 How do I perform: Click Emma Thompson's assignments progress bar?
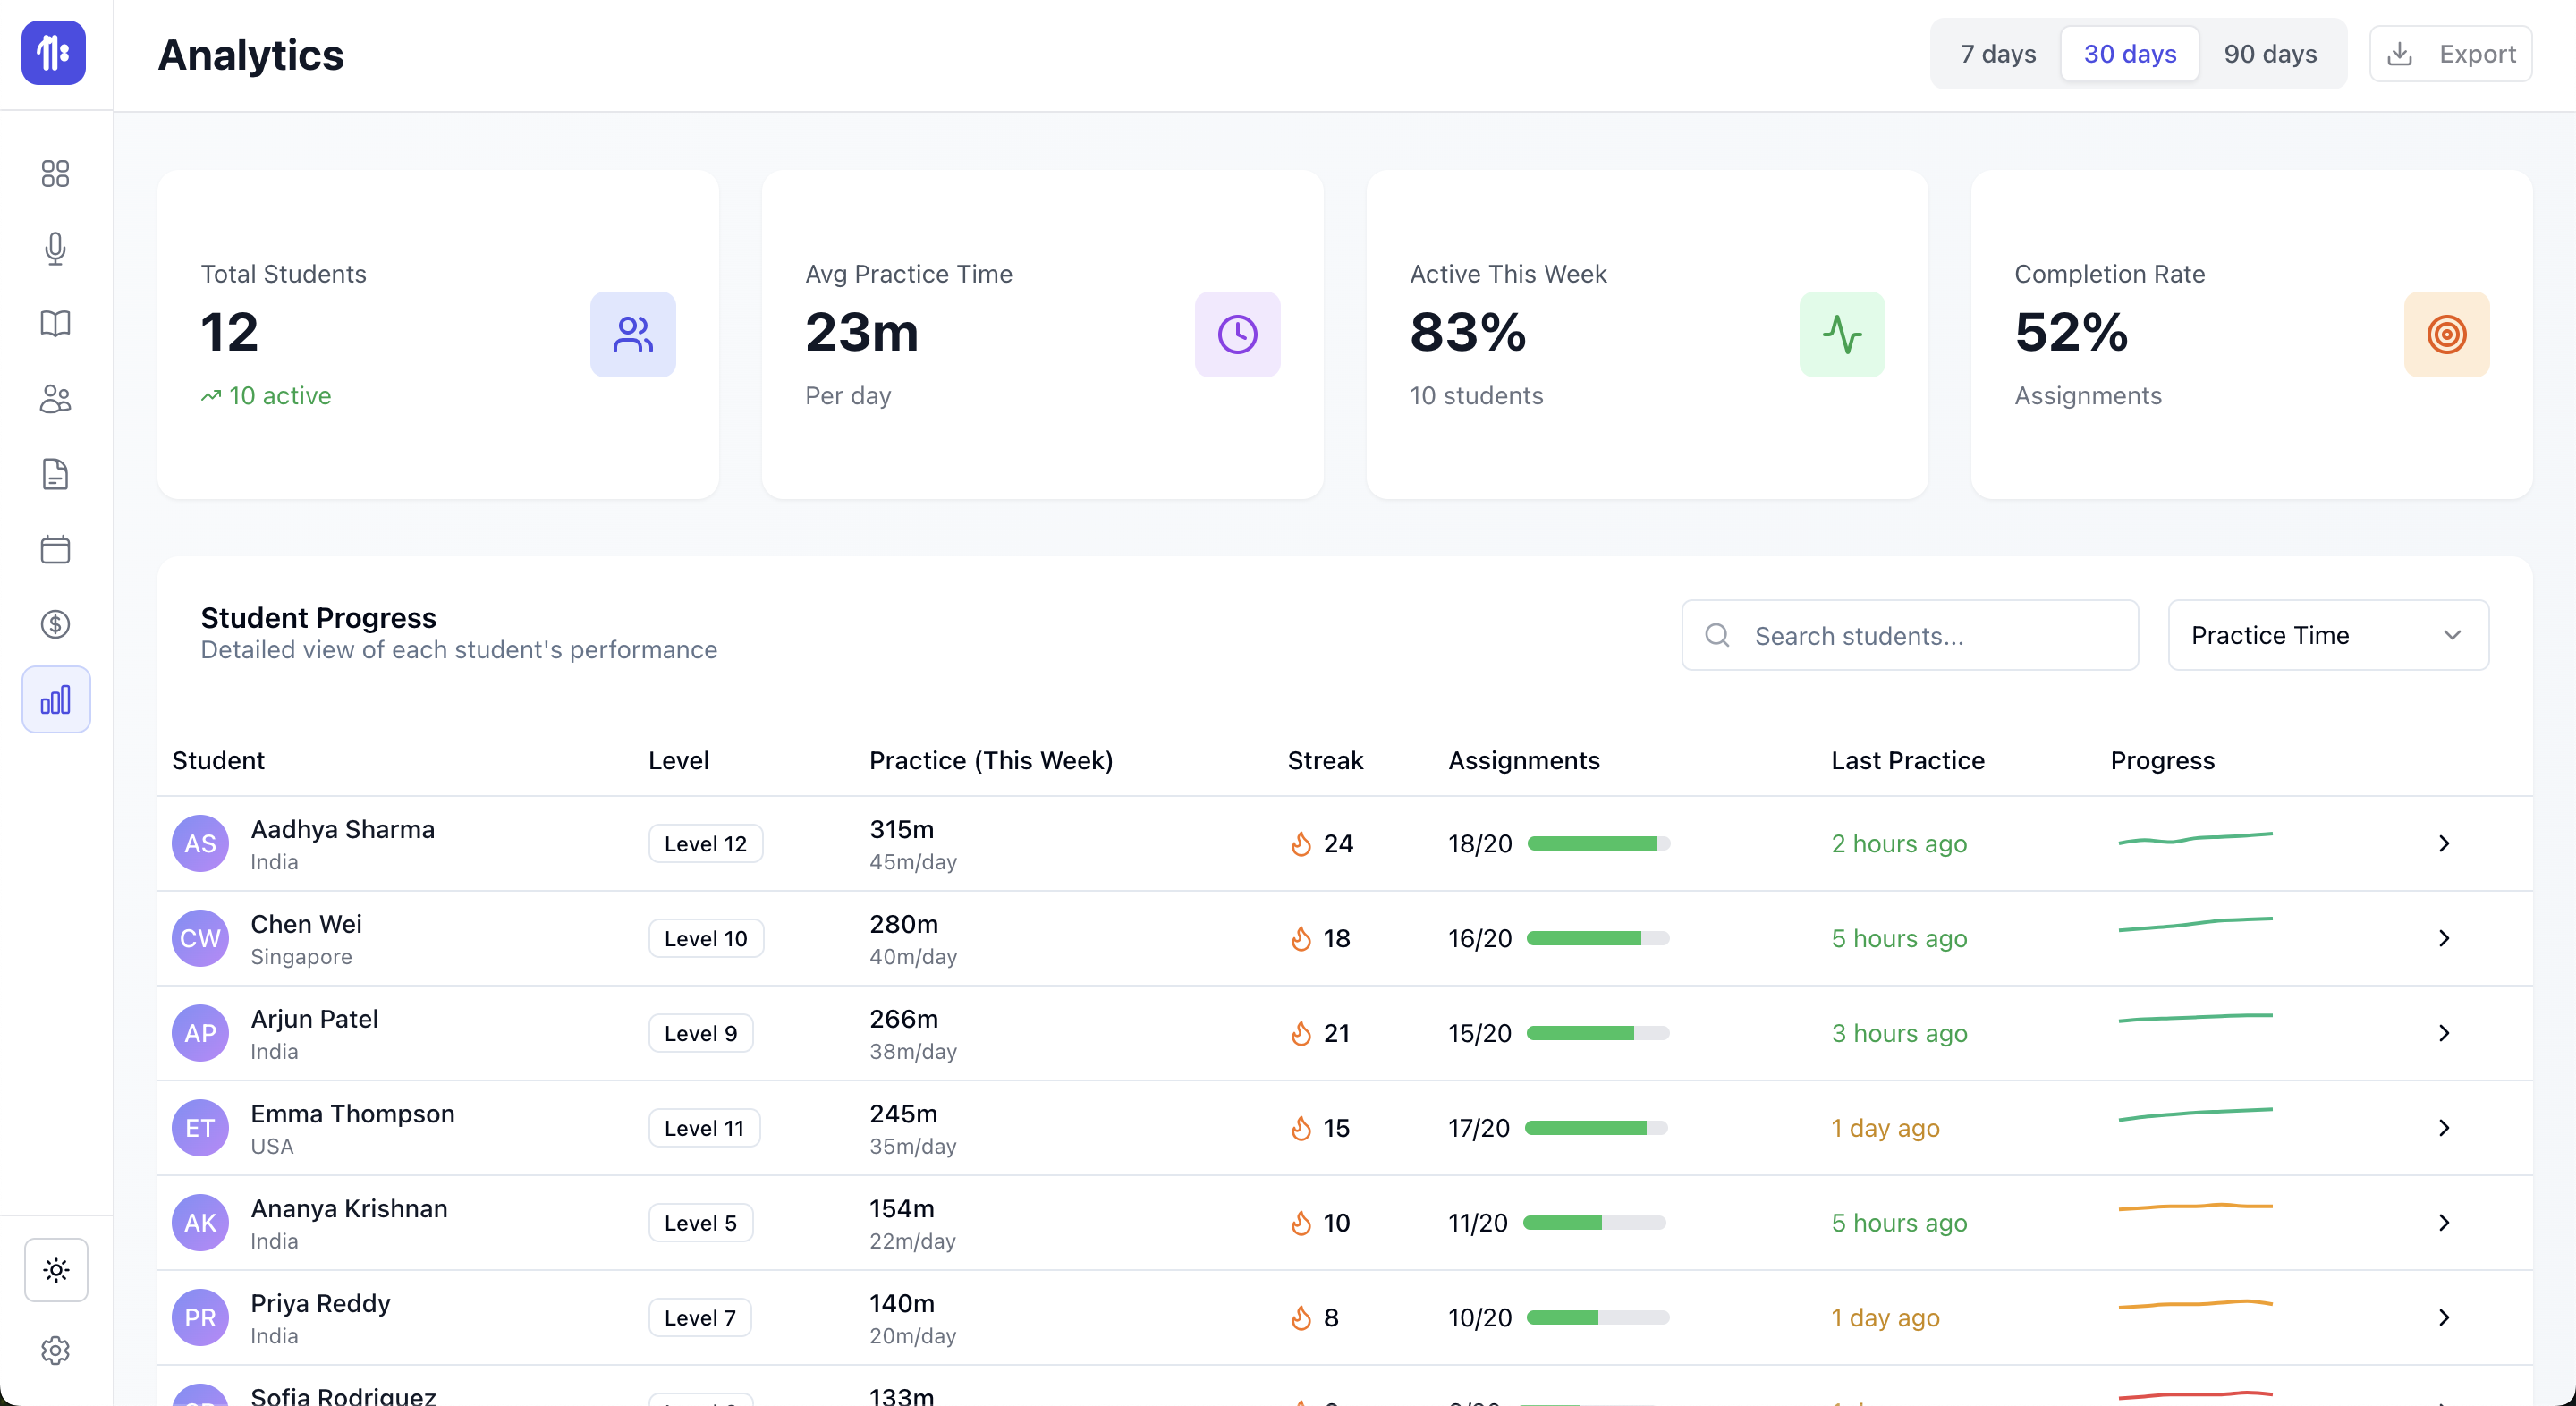[1598, 1128]
